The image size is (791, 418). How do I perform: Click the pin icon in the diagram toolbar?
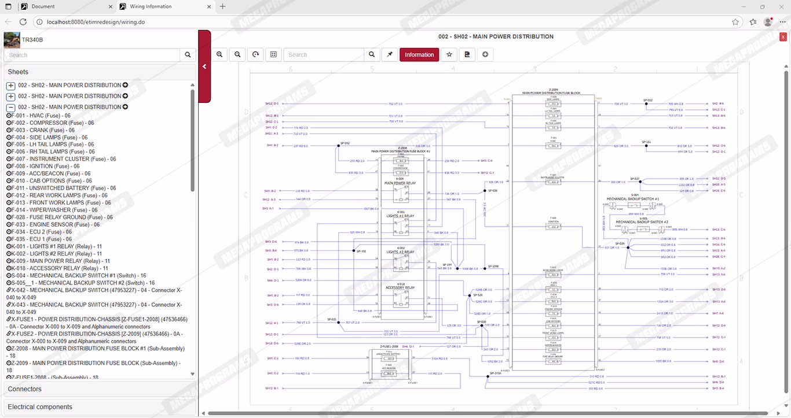point(390,54)
